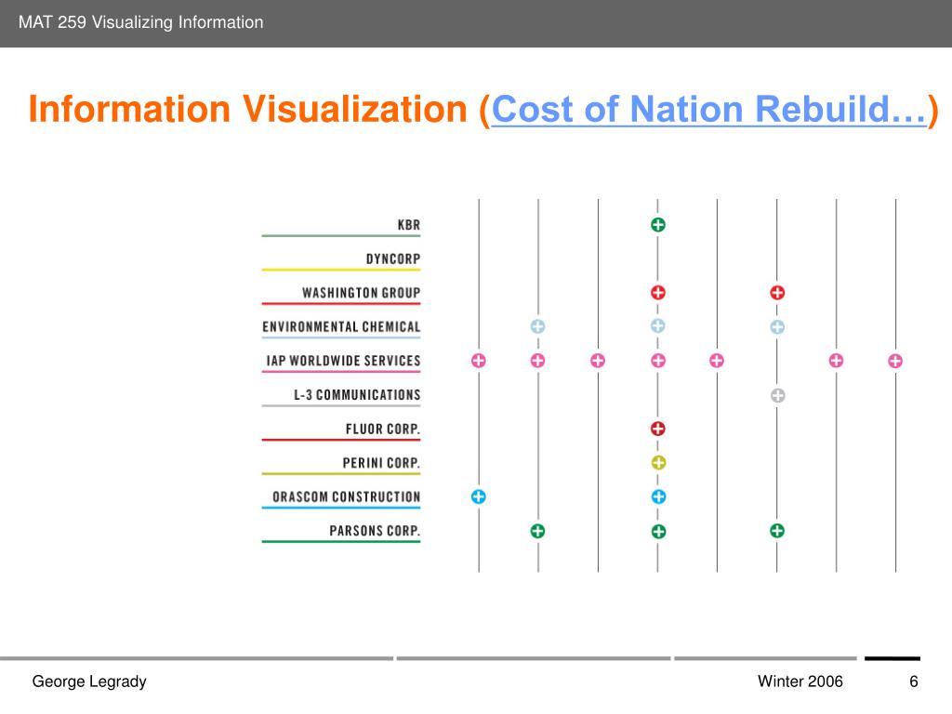
Task: Select third pink plus in IAP Worldwide Services row
Action: (598, 361)
